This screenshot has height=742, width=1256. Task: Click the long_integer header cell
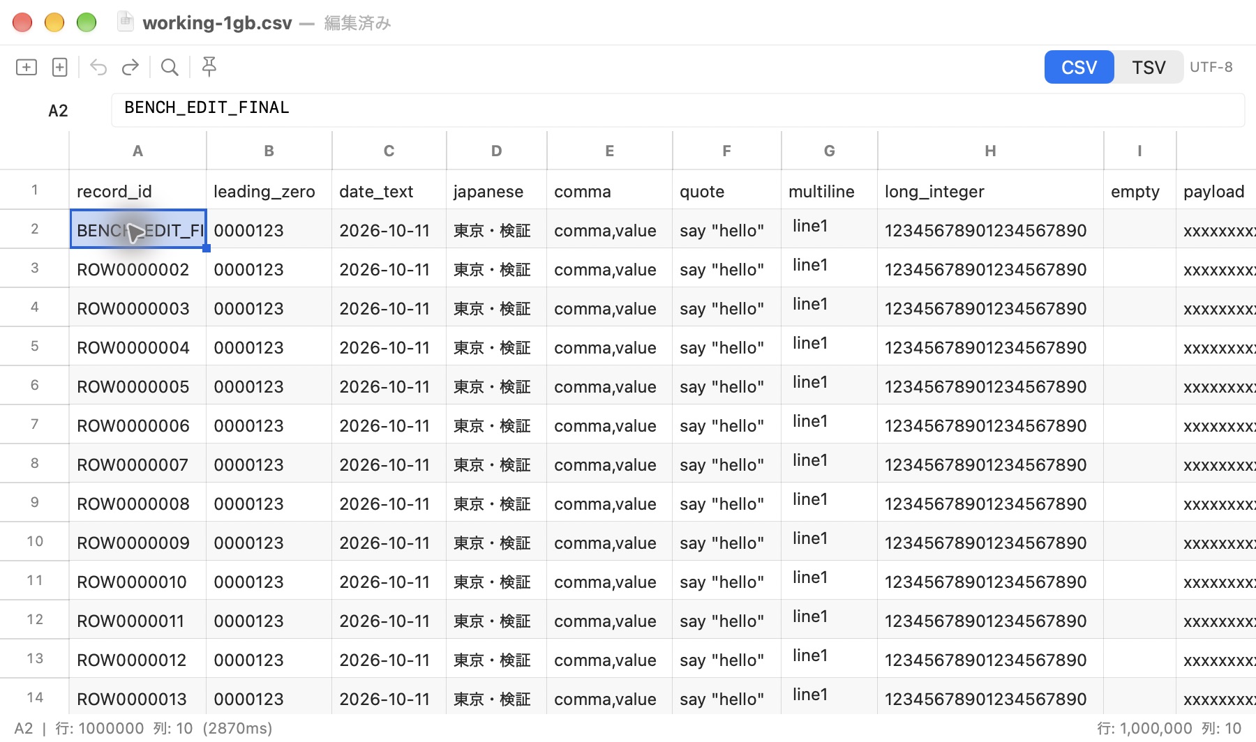tap(990, 191)
